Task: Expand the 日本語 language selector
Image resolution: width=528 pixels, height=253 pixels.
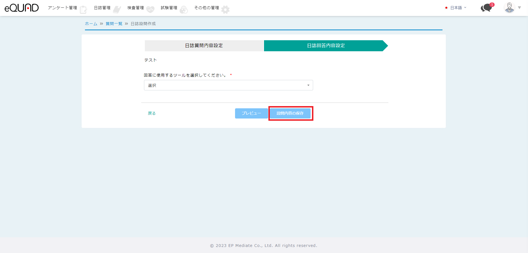Action: [x=456, y=8]
